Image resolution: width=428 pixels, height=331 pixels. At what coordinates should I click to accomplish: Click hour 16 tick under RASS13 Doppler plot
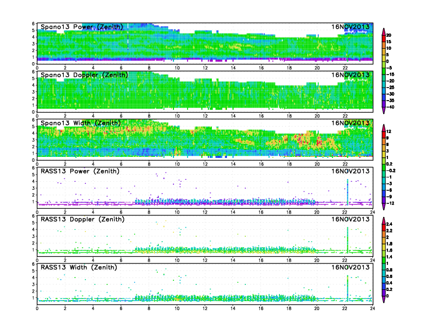[261, 260]
